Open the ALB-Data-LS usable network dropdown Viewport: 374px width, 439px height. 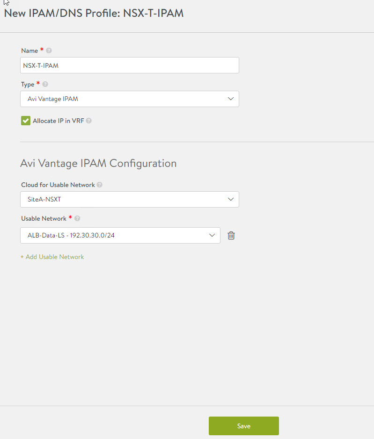click(112, 235)
